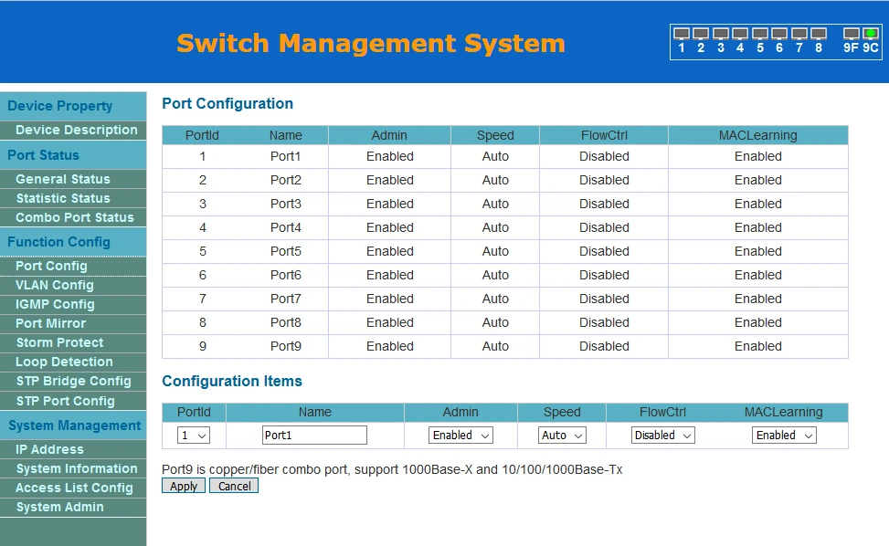Click port 6 icon in header panel

[779, 34]
